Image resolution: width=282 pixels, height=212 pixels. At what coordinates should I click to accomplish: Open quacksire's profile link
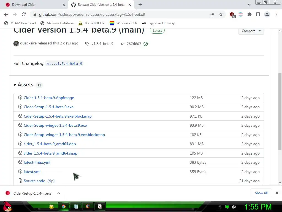coord(28,43)
